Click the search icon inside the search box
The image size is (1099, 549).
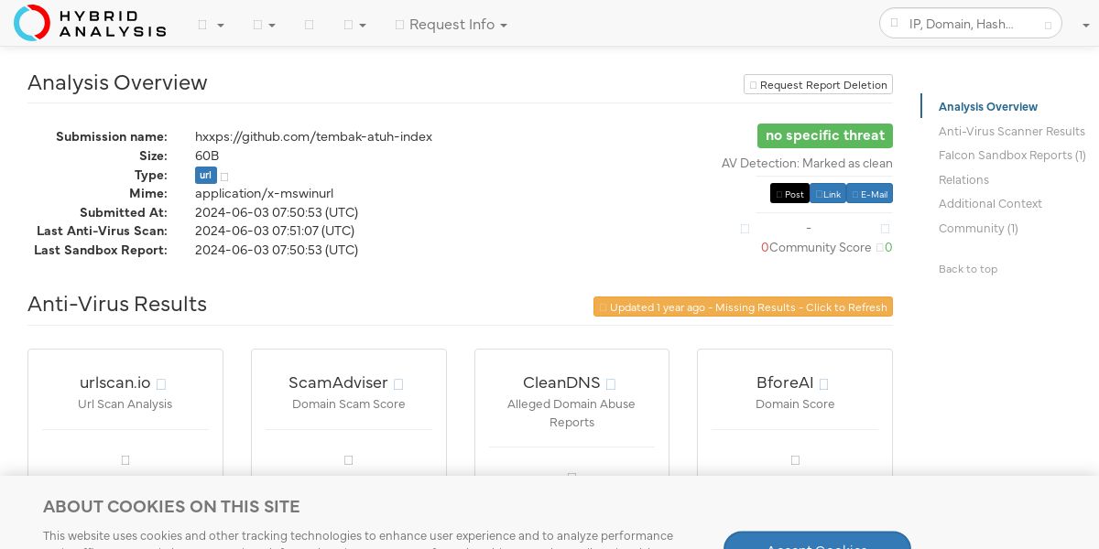[896, 25]
